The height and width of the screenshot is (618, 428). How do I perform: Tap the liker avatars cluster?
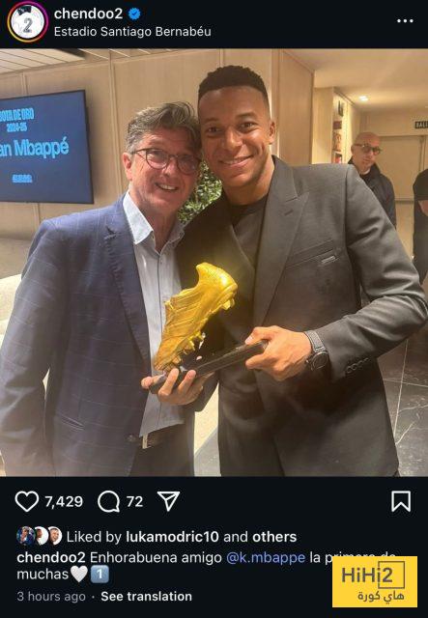click(40, 536)
